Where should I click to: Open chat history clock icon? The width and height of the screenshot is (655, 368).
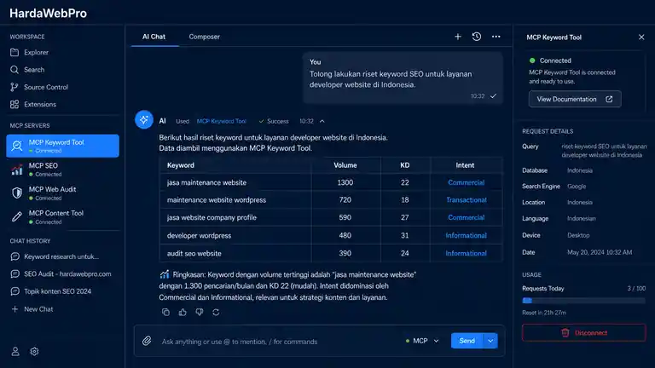[x=477, y=37]
